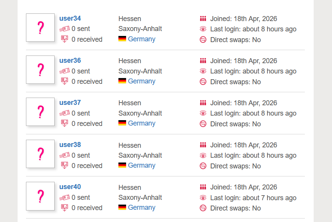Click the direct swaps icon for user36
Viewport: 332px width, 222px height.
203,82
